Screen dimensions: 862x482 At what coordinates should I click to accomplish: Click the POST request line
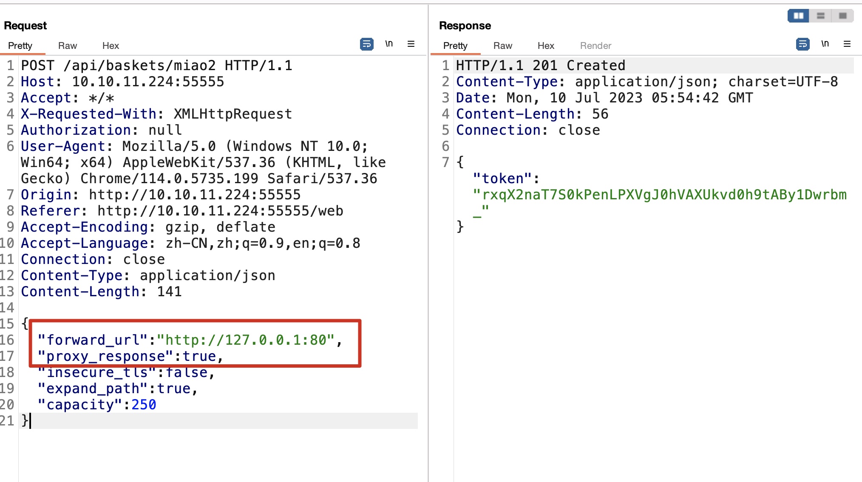(156, 66)
